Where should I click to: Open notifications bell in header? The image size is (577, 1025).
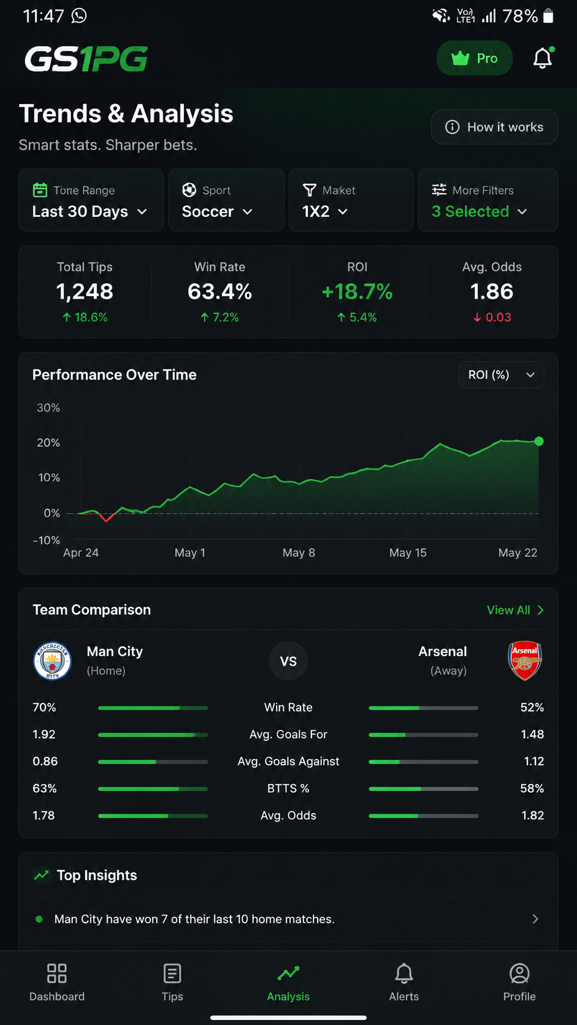point(543,58)
